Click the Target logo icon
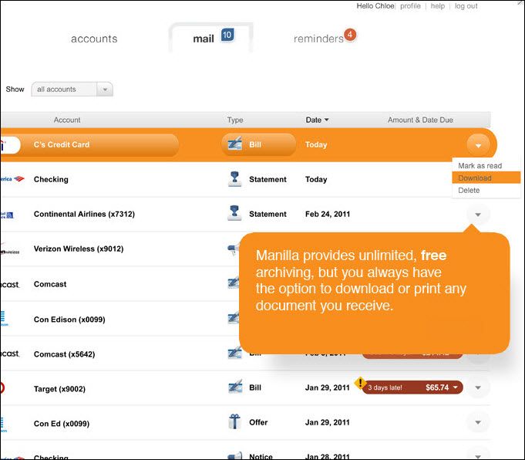The height and width of the screenshot is (460, 525). coord(2,388)
